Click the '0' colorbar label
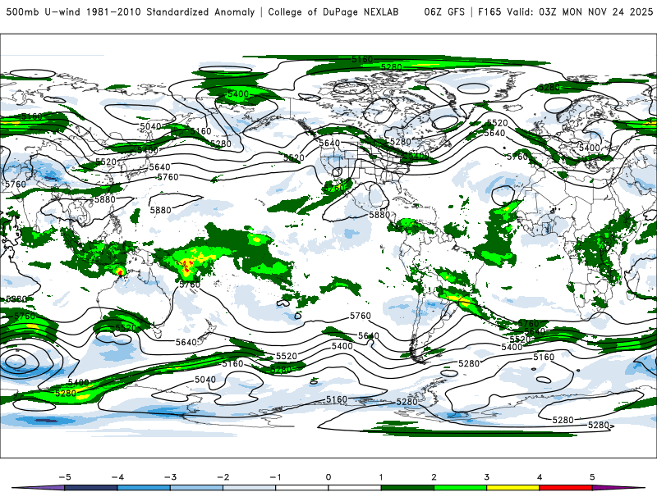This screenshot has height=492, width=657. [x=328, y=477]
